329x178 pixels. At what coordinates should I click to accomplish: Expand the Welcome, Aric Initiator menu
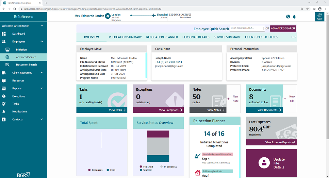tap(42, 25)
